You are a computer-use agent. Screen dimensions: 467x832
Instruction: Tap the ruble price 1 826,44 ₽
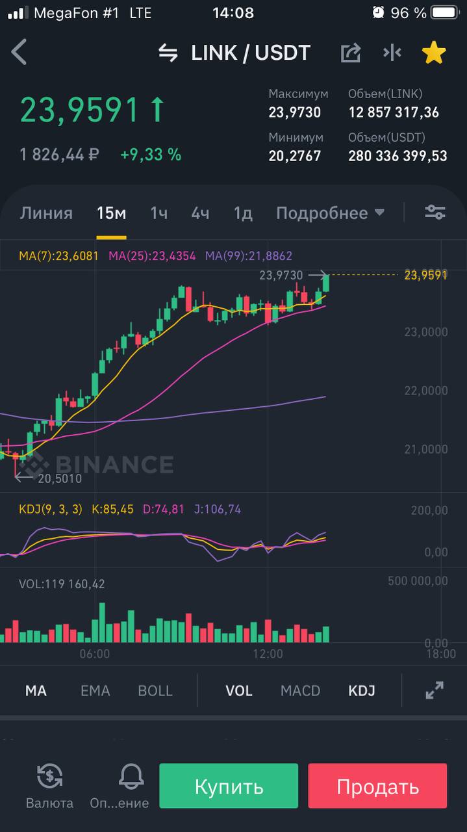click(x=59, y=155)
